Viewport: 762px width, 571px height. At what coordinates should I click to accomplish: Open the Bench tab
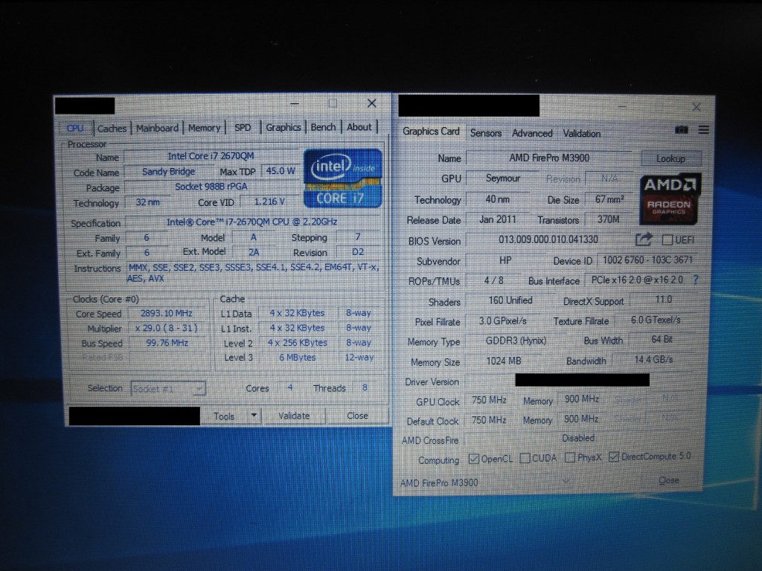pyautogui.click(x=323, y=126)
